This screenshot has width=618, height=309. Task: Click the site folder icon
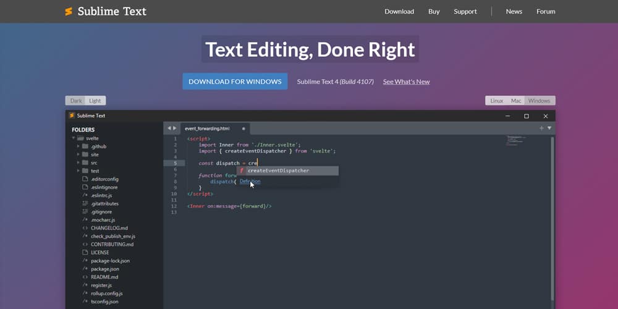click(x=85, y=154)
